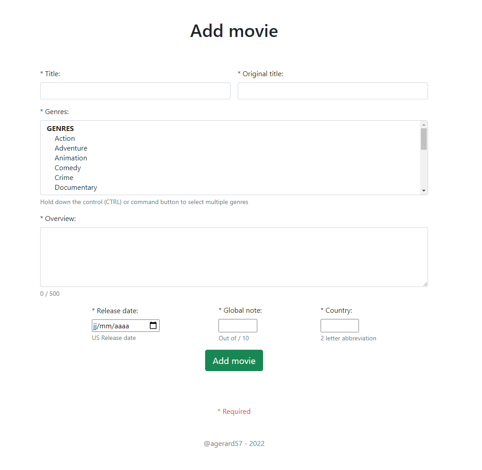
Task: Focus the Release date field
Action: pyautogui.click(x=126, y=326)
